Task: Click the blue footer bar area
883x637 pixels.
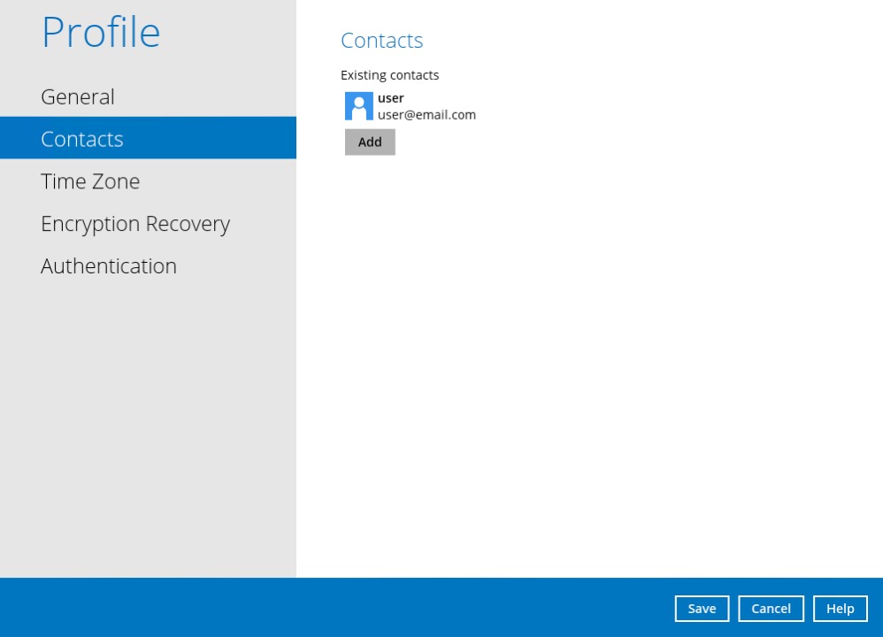Action: pos(354,608)
